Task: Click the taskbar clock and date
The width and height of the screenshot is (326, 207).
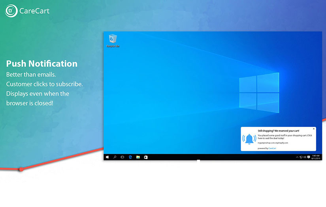Action: tap(316, 157)
